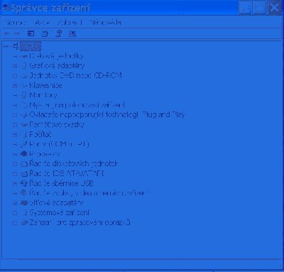The height and width of the screenshot is (272, 284).
Task: Open the Akce menu
Action: 43,23
